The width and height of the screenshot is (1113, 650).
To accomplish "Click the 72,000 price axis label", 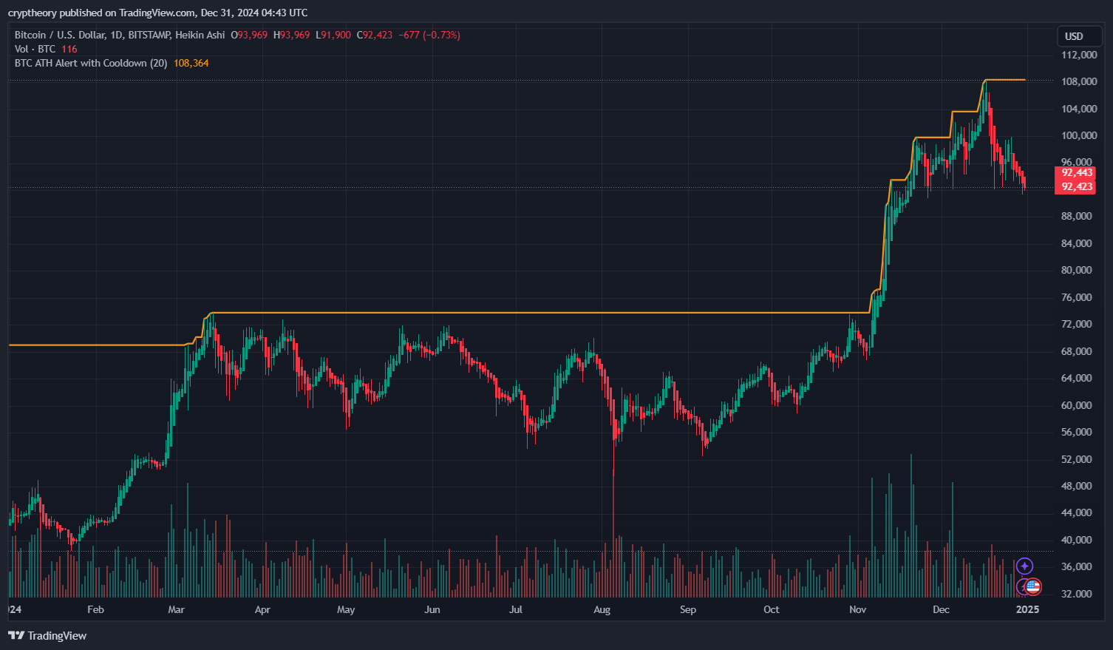I will coord(1077,324).
